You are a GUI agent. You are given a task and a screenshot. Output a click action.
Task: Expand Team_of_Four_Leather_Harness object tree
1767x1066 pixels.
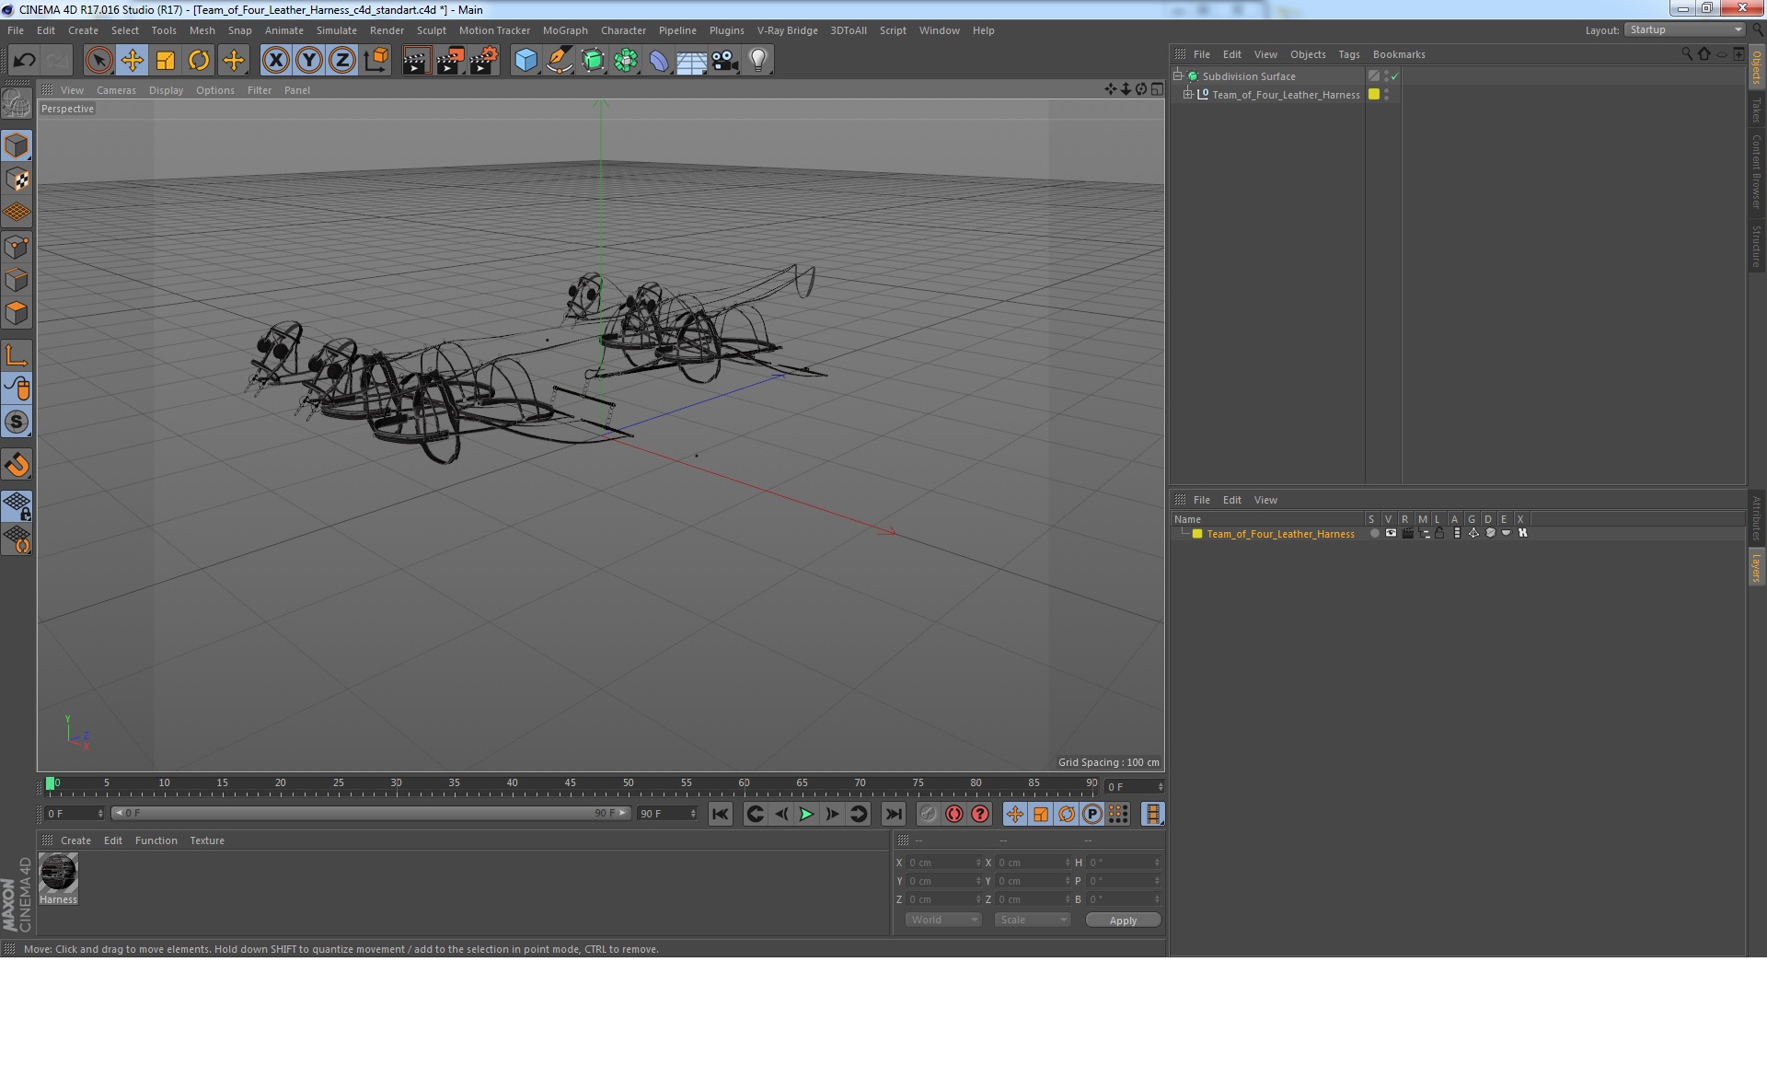tap(1187, 94)
